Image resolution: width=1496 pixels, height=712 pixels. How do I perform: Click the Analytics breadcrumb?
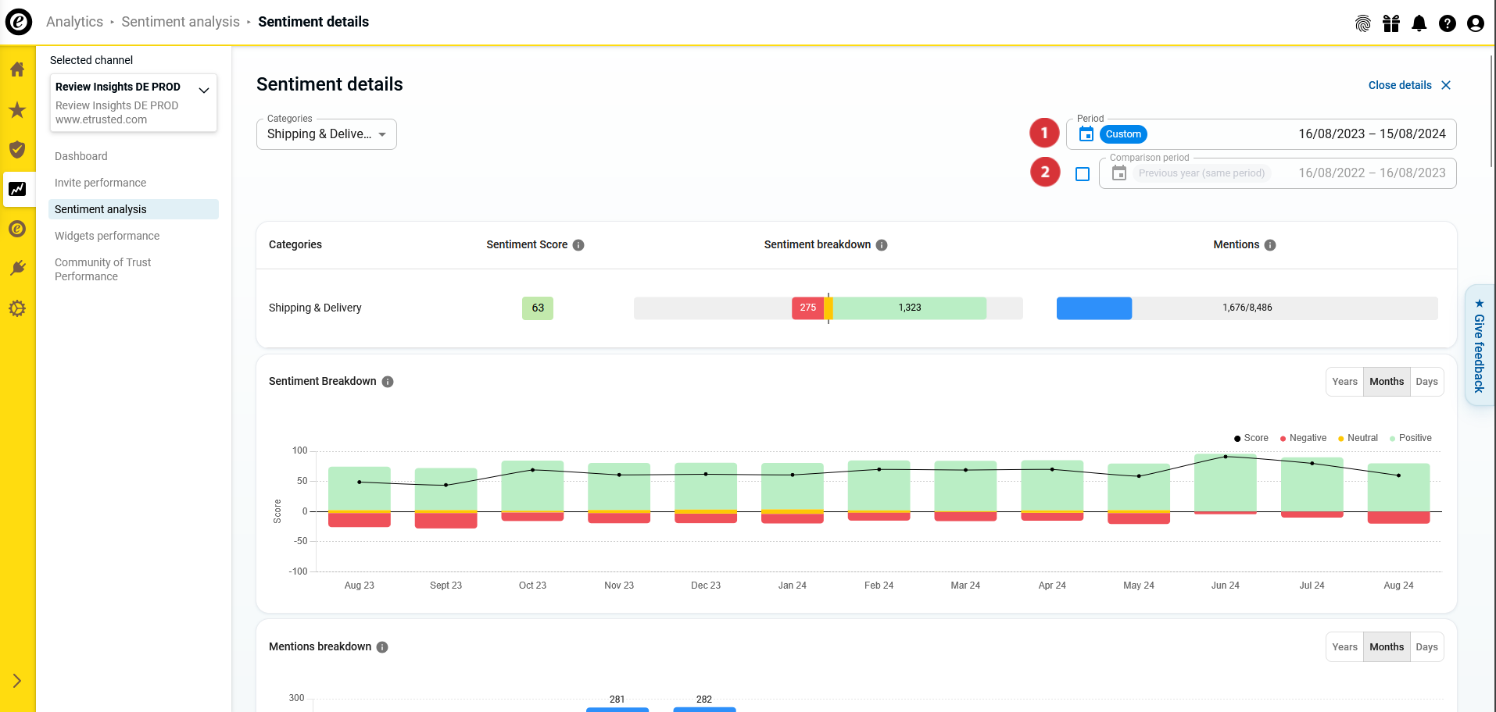point(74,22)
